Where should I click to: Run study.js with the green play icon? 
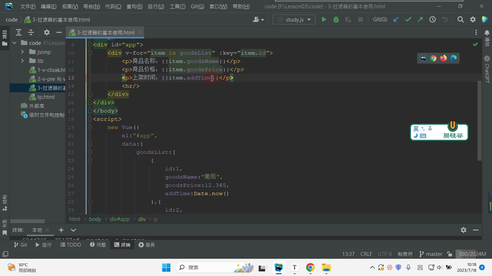[324, 20]
